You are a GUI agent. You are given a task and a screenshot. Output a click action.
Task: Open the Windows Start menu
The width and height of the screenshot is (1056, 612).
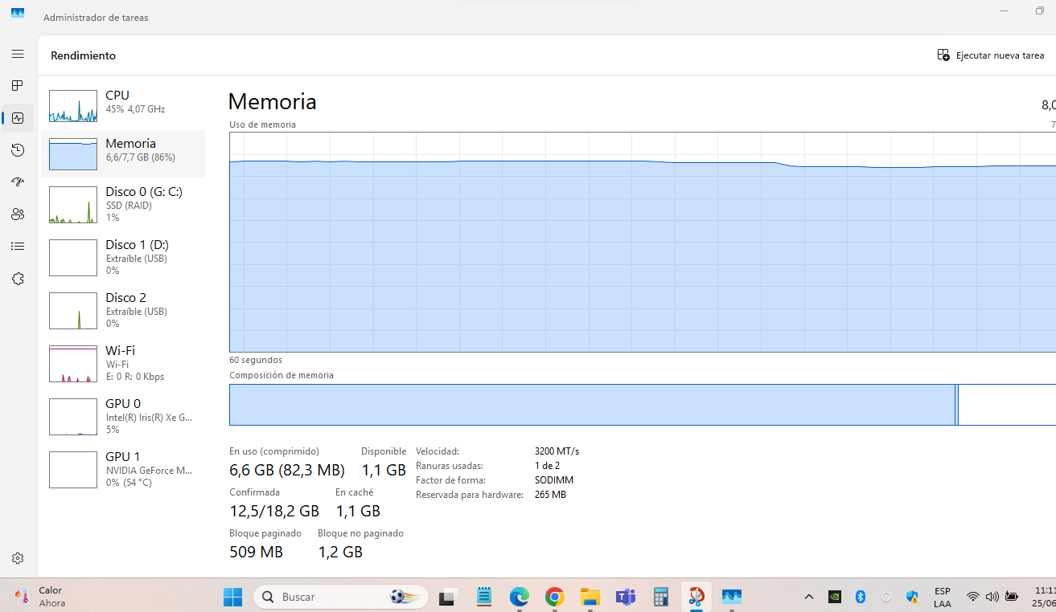coord(232,597)
